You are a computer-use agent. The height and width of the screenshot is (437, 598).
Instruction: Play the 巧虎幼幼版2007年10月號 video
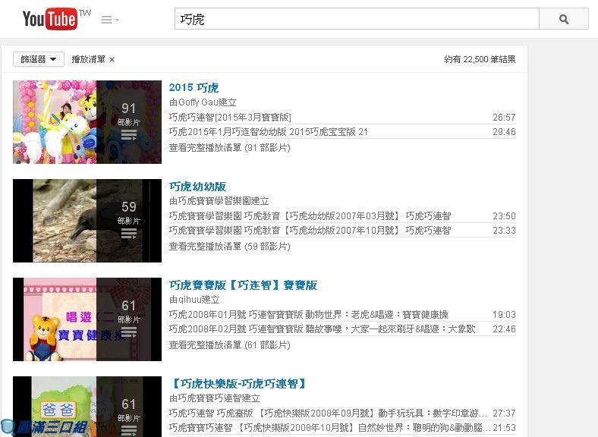[x=310, y=231]
